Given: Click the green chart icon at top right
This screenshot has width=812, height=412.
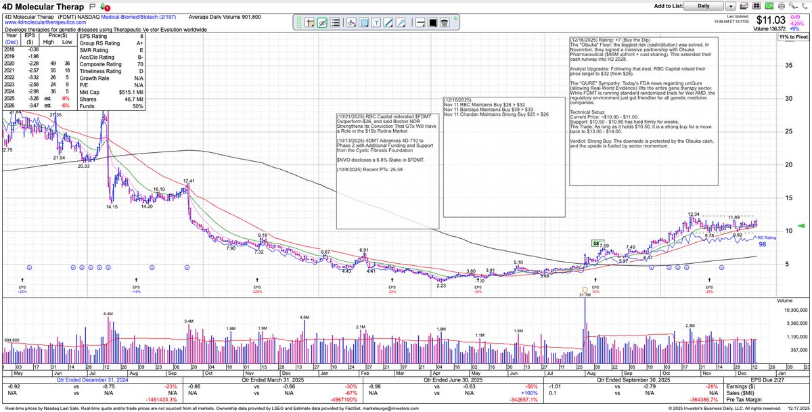Looking at the screenshot, I should [769, 6].
